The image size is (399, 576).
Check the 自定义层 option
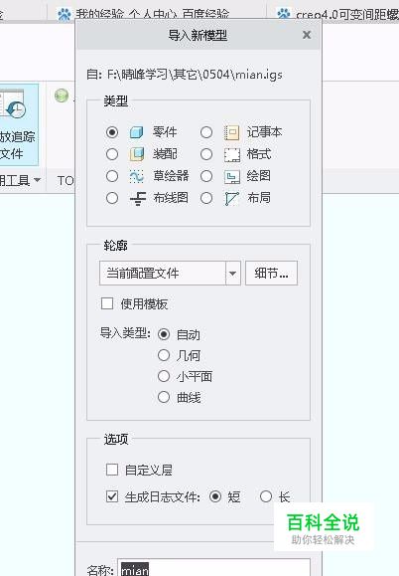click(112, 470)
